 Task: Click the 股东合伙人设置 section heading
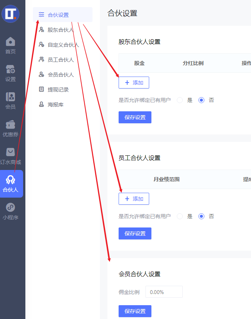[139, 42]
